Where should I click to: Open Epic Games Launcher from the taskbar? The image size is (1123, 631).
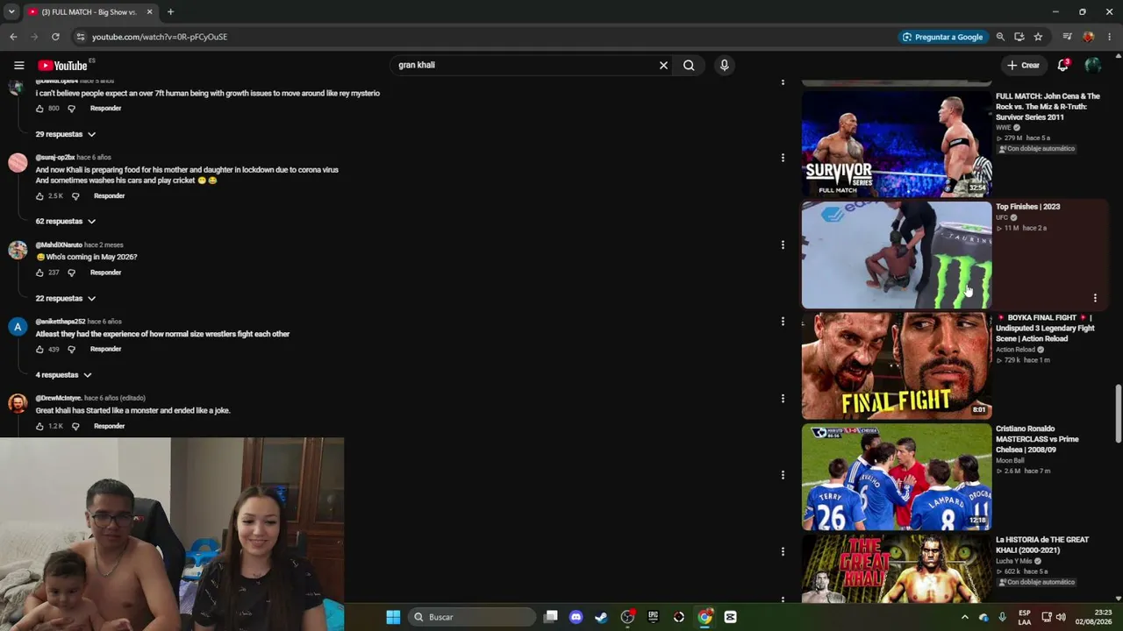pos(653,617)
